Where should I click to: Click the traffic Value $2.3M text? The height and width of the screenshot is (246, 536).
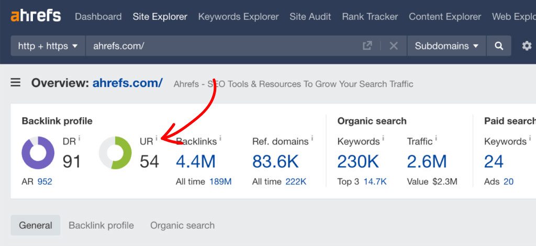click(x=432, y=182)
